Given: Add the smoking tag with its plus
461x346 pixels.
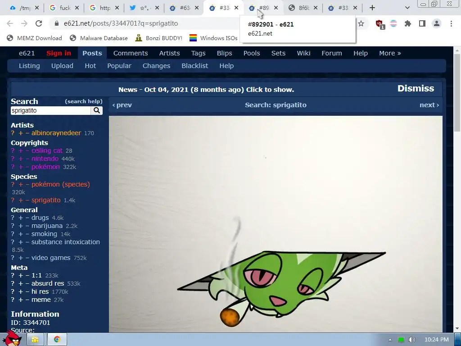Looking at the screenshot, I should click(x=21, y=234).
